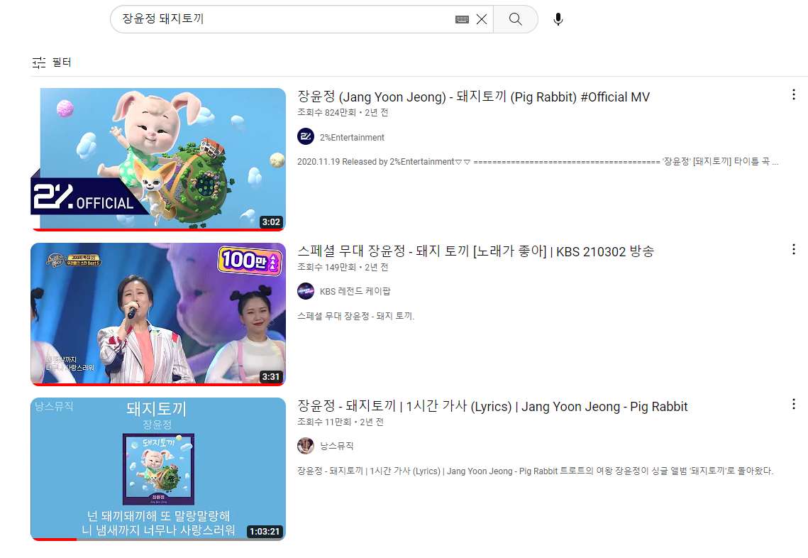Visit the KBS 레전드 케이팝 channel name
Image resolution: width=808 pixels, height=558 pixels.
355,291
